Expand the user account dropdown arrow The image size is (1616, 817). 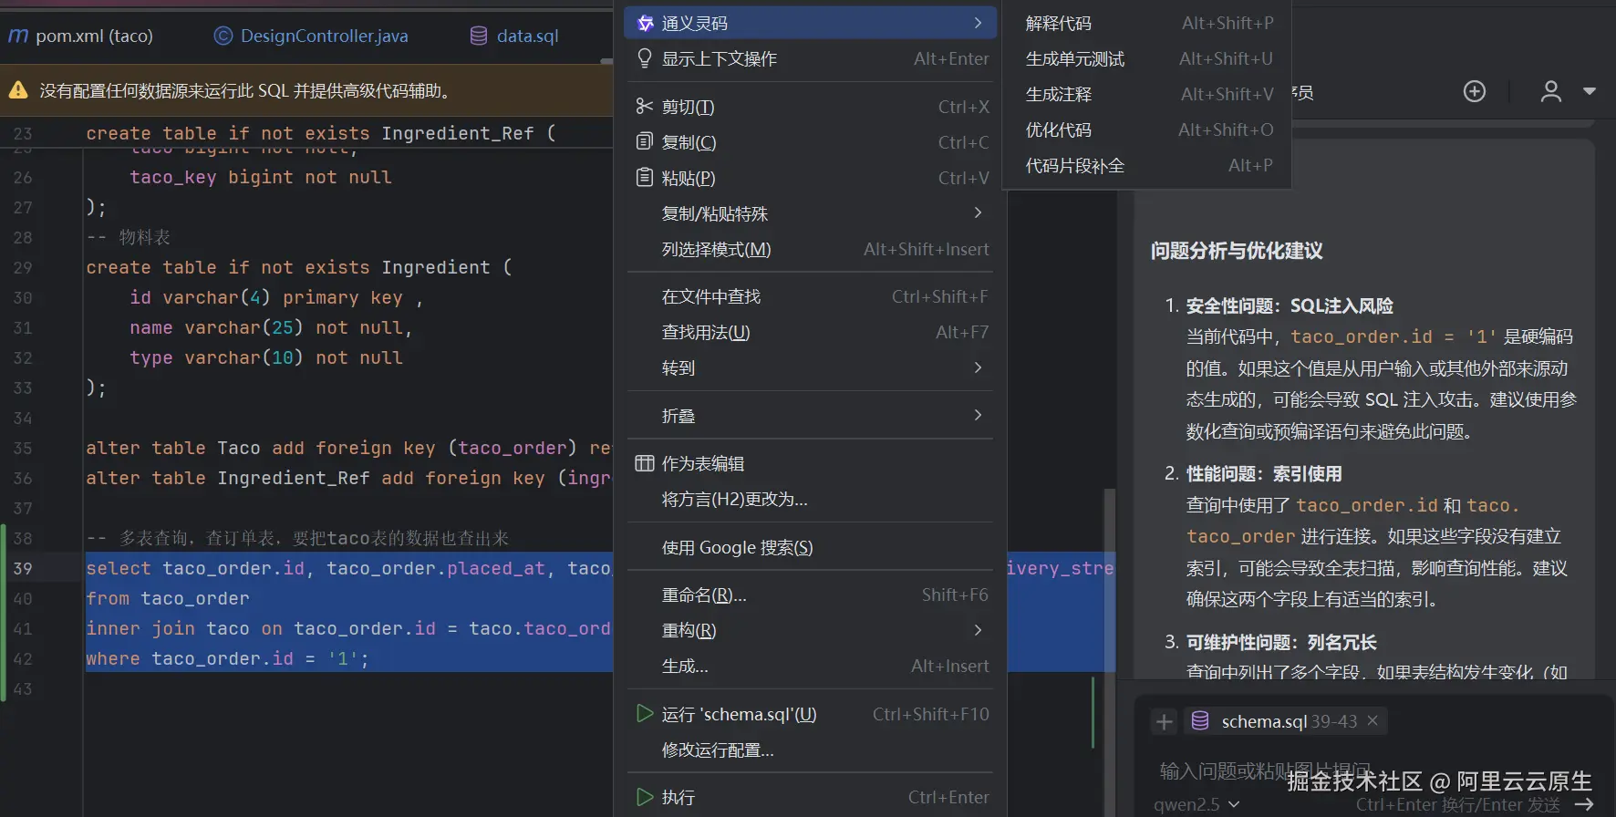(1590, 91)
